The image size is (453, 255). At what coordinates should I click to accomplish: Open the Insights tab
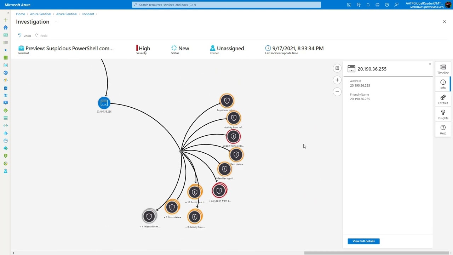443,115
